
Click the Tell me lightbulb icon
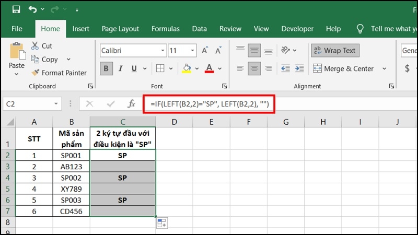pos(360,29)
